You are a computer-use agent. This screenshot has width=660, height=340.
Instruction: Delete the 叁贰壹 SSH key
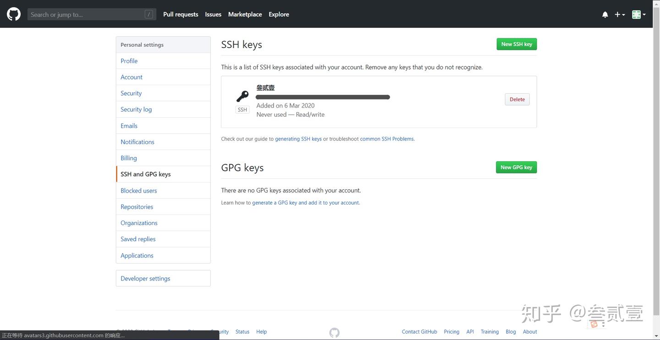click(x=517, y=99)
